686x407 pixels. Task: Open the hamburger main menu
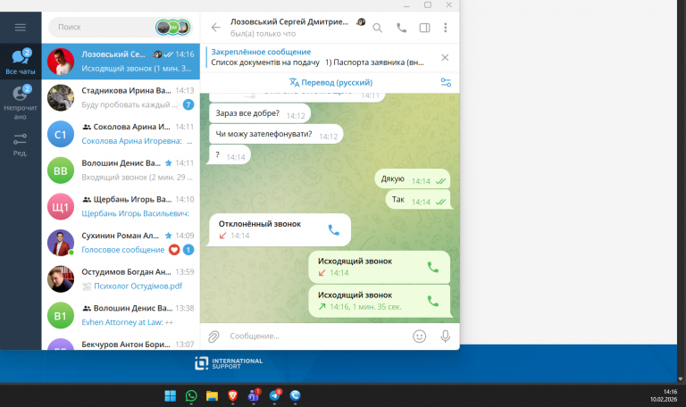[21, 28]
